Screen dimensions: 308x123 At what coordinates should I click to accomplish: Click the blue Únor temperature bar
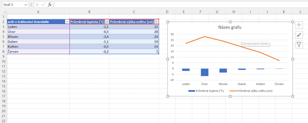205,72
